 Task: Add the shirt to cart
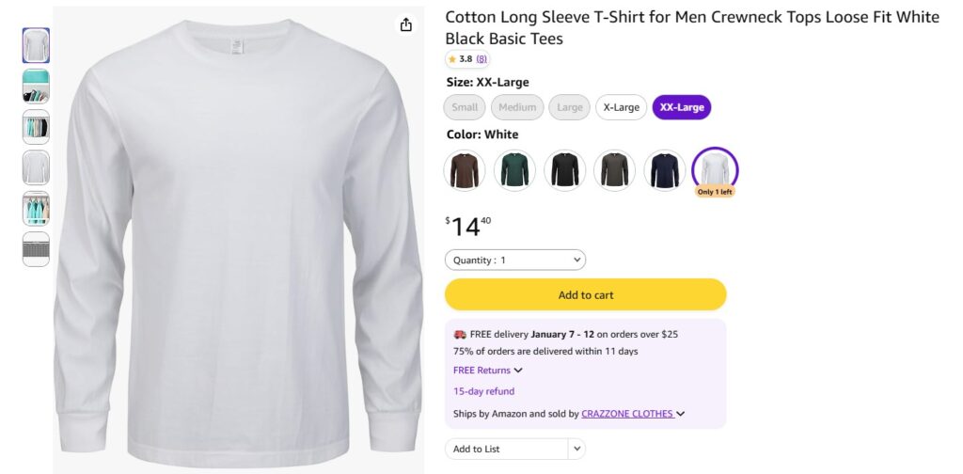tap(585, 294)
